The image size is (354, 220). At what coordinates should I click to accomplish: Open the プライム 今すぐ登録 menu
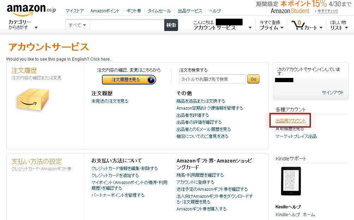coord(271,25)
